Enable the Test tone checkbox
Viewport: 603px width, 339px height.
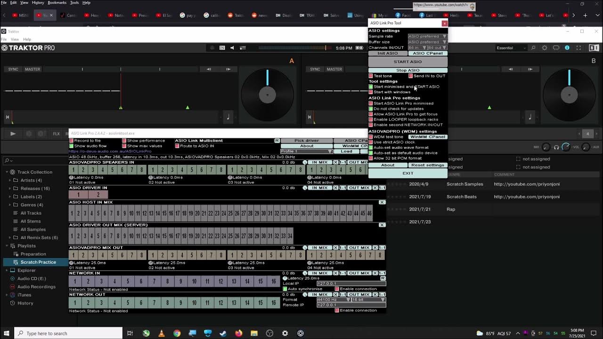(371, 76)
